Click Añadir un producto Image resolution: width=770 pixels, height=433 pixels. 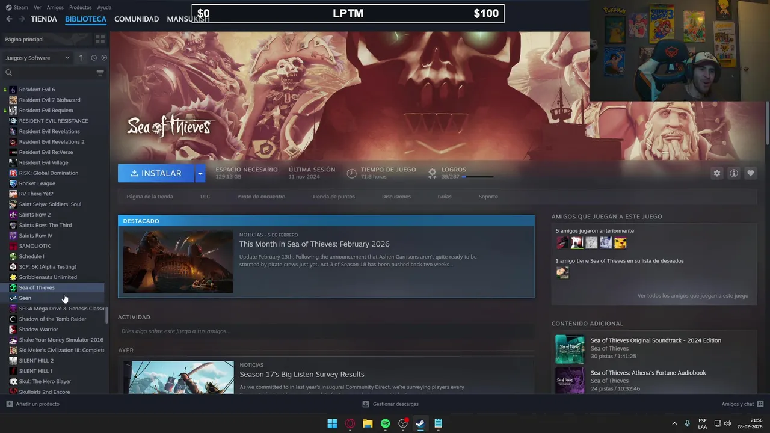tap(32, 404)
